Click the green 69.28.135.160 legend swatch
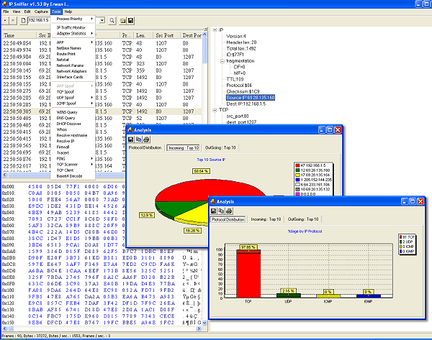Viewport: 432px width, 340px height. click(x=297, y=170)
